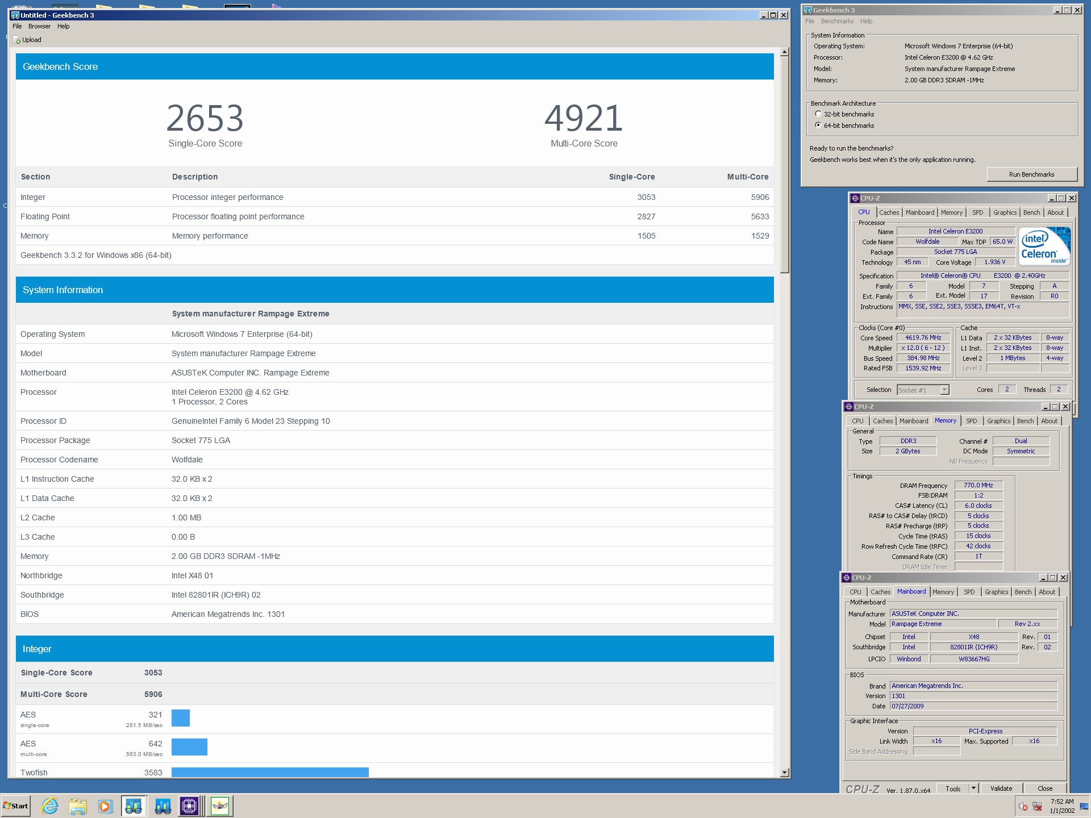This screenshot has height=818, width=1091.
Task: Click the Run Benchmarks button
Action: pyautogui.click(x=1031, y=174)
